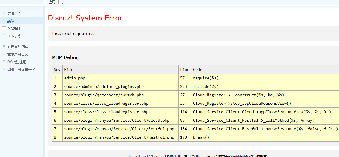Click Cloud_Register->step_appCloseReasonsView() cell
Image resolution: width=339 pixels, height=157 pixels.
point(265,103)
